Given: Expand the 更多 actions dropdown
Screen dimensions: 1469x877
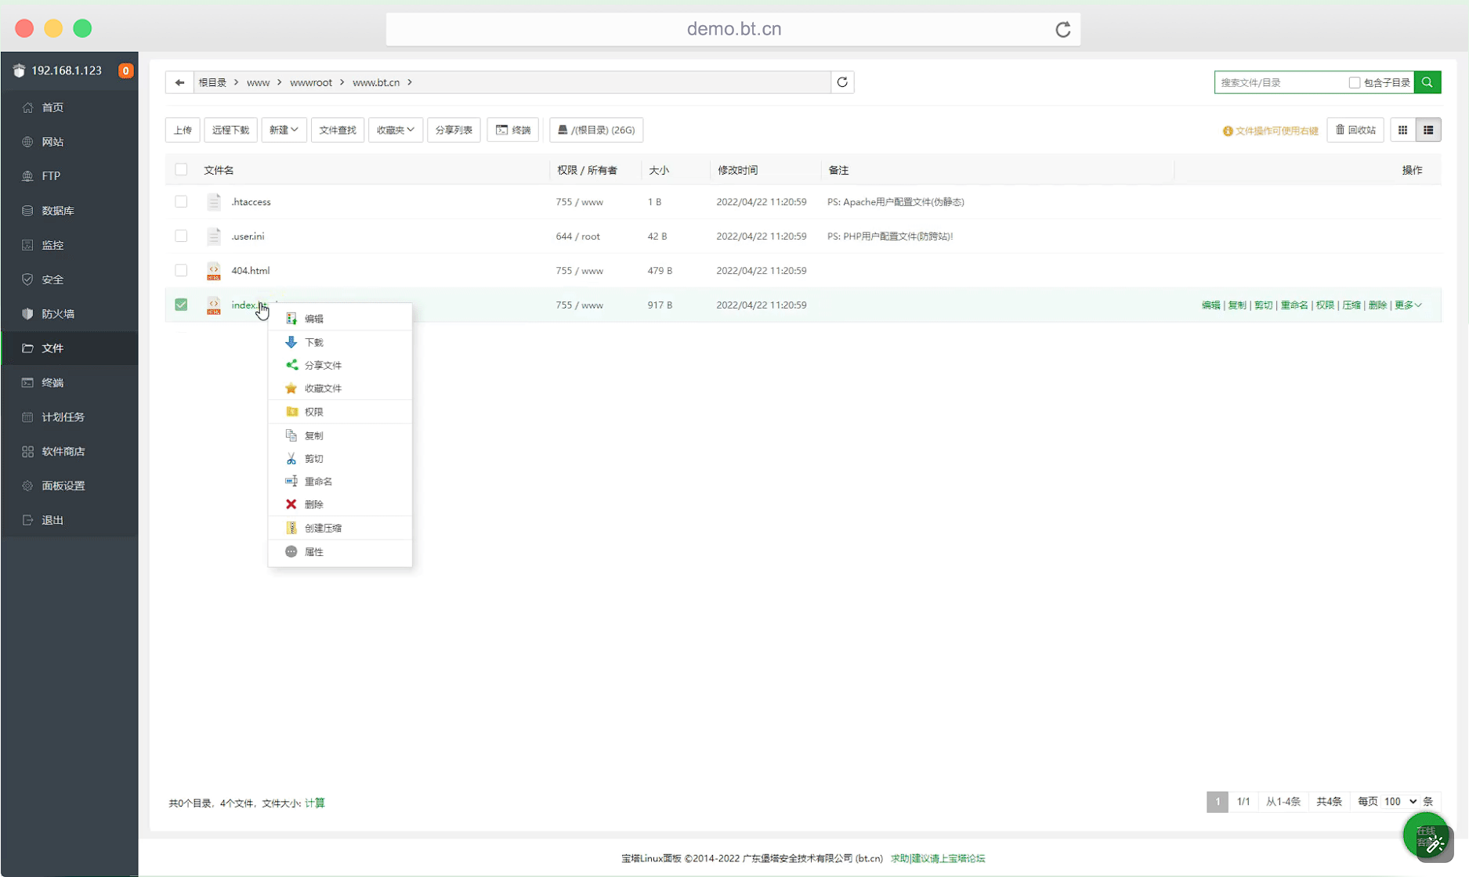Looking at the screenshot, I should click(x=1407, y=305).
